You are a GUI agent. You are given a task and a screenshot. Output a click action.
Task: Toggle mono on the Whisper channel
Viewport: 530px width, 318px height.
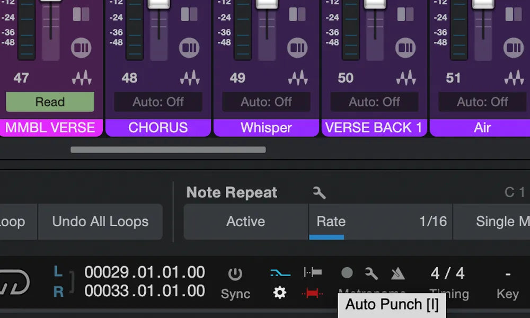click(297, 47)
